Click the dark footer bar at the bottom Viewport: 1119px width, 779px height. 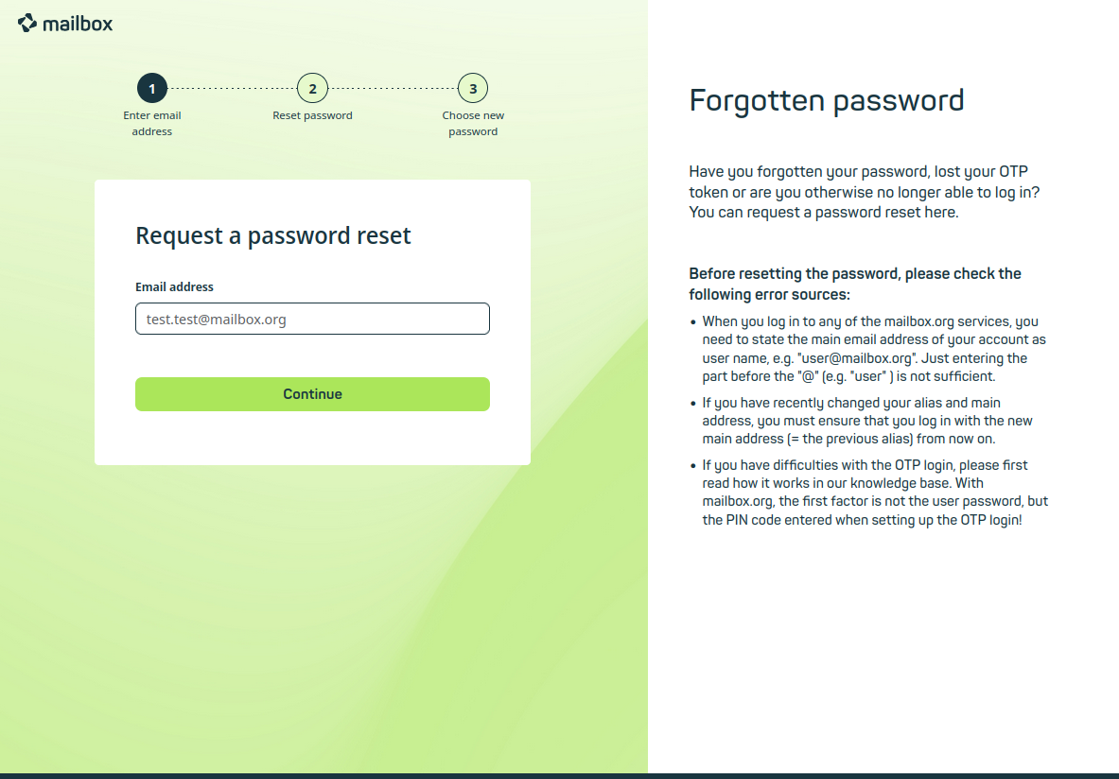click(x=559, y=775)
